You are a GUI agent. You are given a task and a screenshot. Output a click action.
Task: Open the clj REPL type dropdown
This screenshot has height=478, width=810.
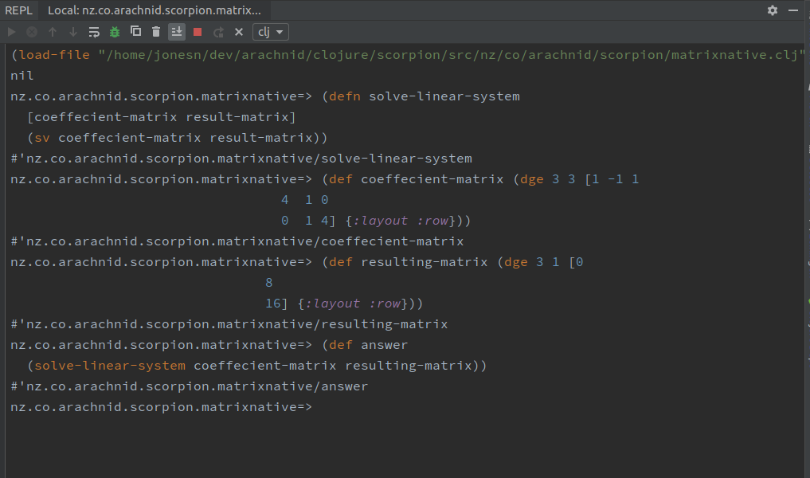(270, 32)
